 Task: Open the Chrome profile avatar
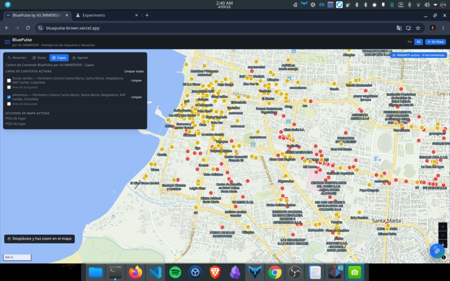[433, 28]
